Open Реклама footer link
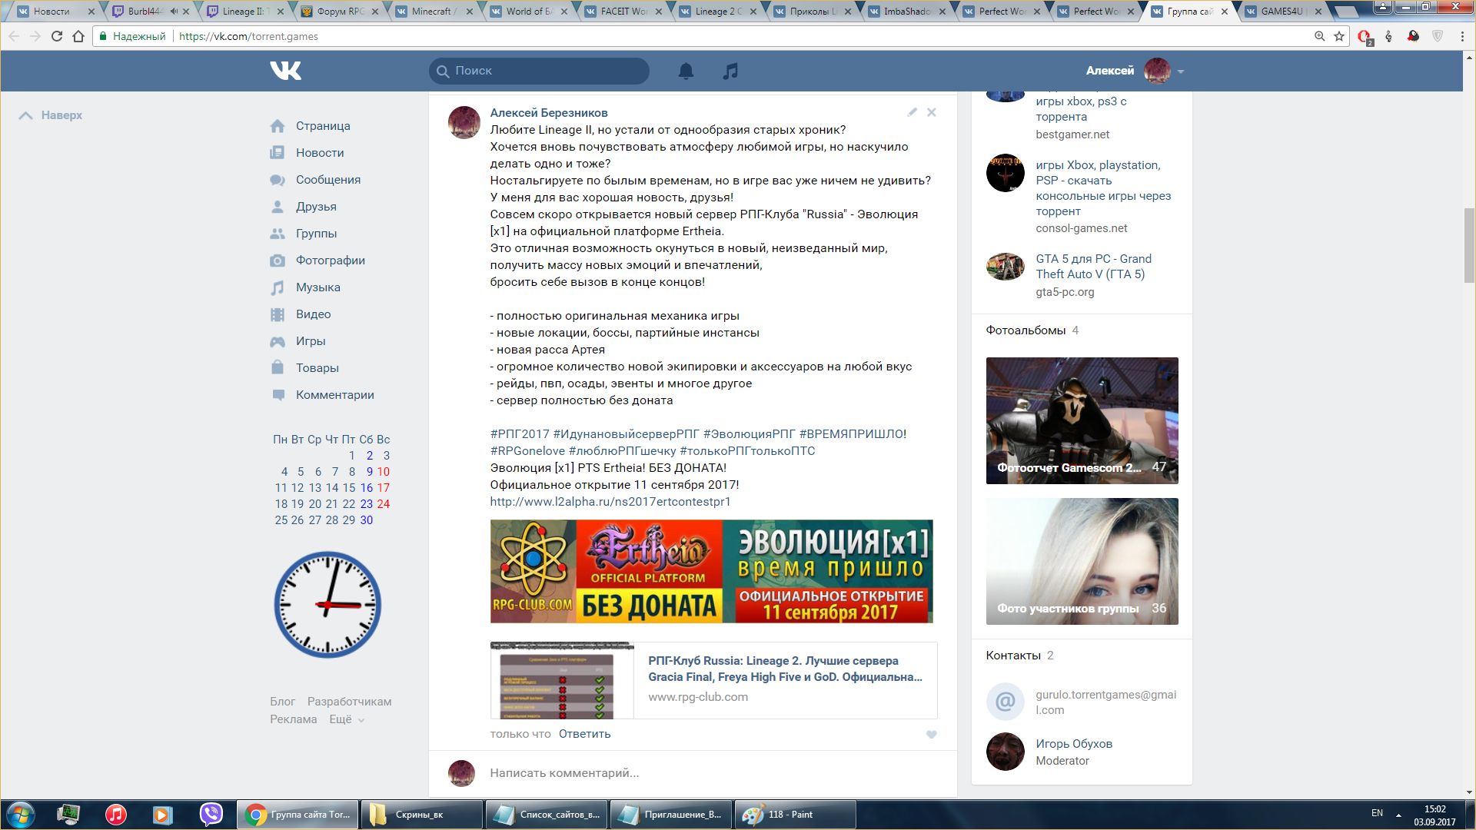Image resolution: width=1476 pixels, height=830 pixels. click(x=293, y=719)
